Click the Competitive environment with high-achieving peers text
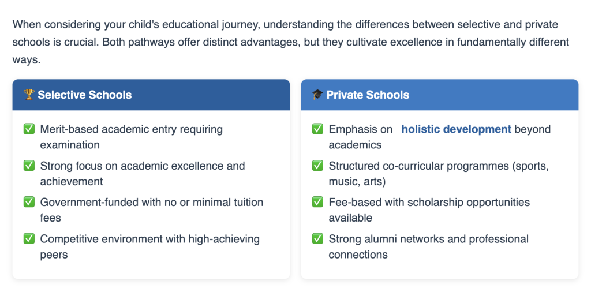Screen dimensions: 591x288 tap(150, 246)
